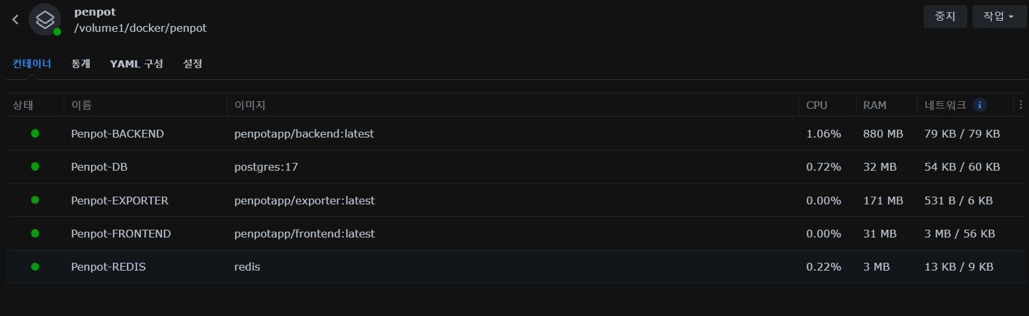
Task: Click Penpot-REDIS green status dot
Action: (35, 267)
